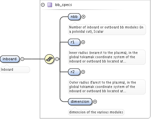This screenshot has width=151, height=119.
Task: Select the inboard element node
Action: tap(10, 59)
